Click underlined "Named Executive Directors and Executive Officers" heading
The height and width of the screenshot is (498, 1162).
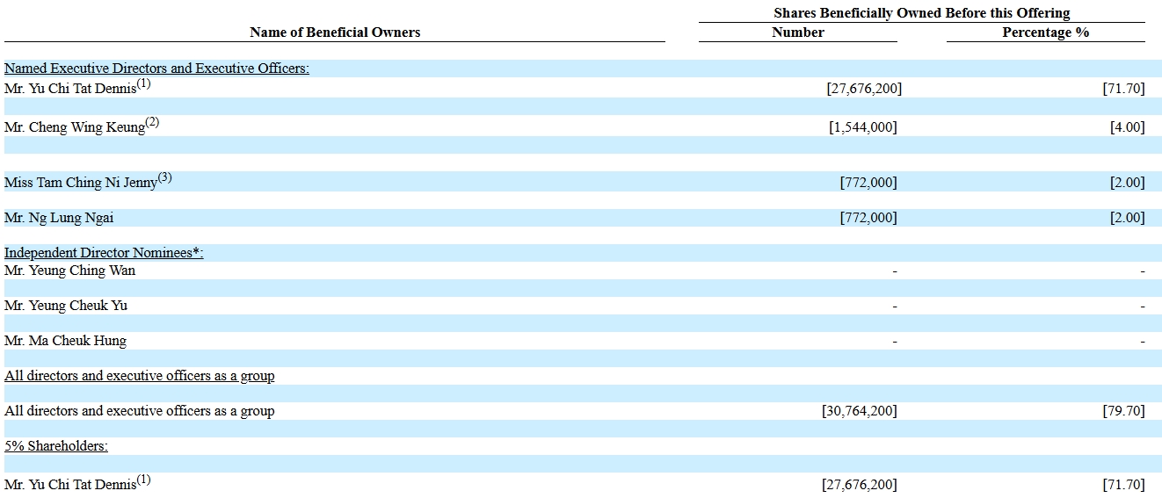click(156, 69)
